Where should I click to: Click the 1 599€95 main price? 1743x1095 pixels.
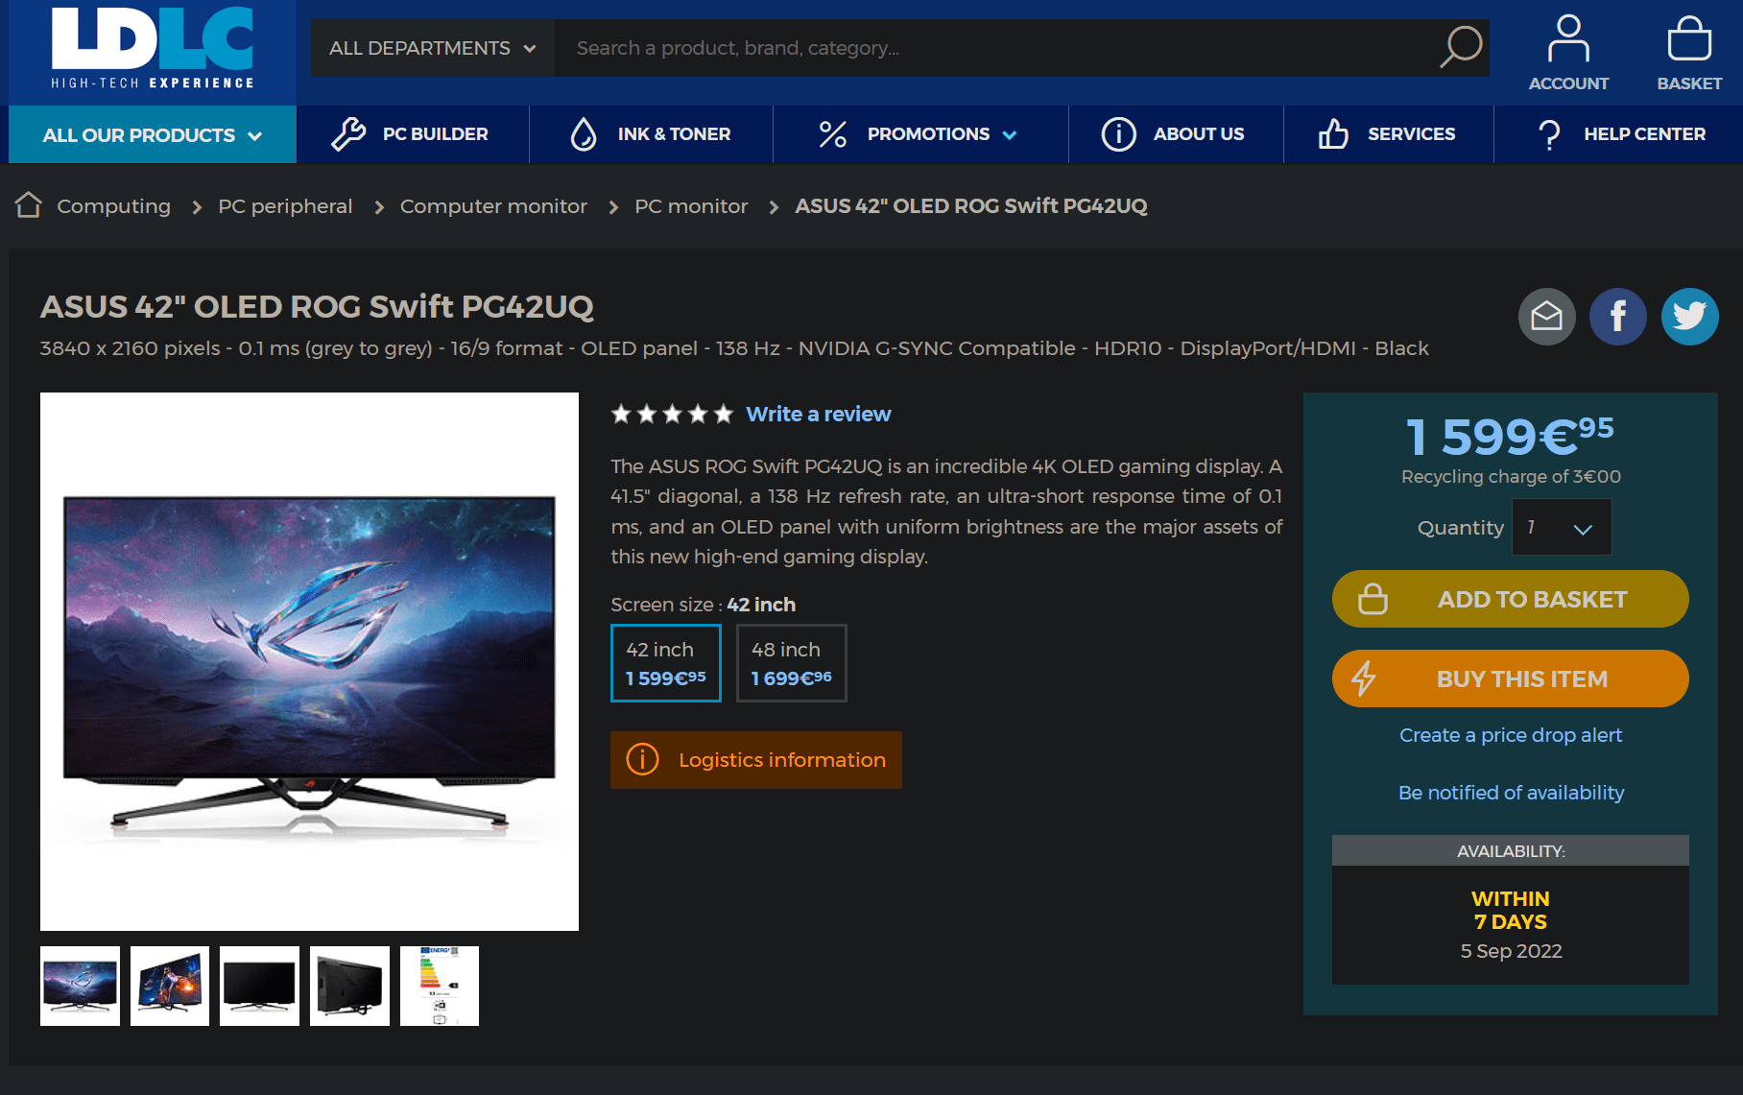tap(1510, 436)
